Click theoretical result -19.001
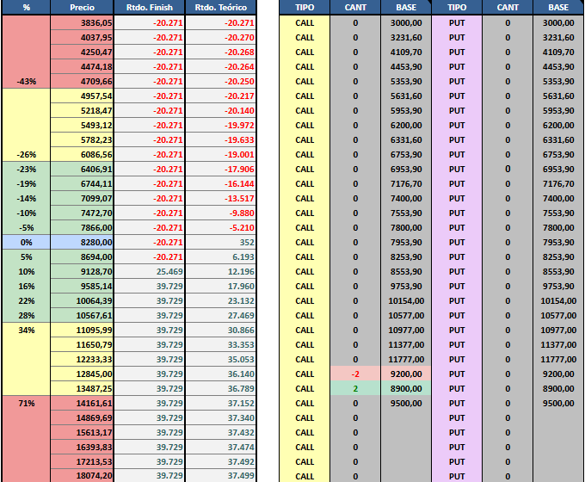Screen dimensions: 585x482 point(220,155)
